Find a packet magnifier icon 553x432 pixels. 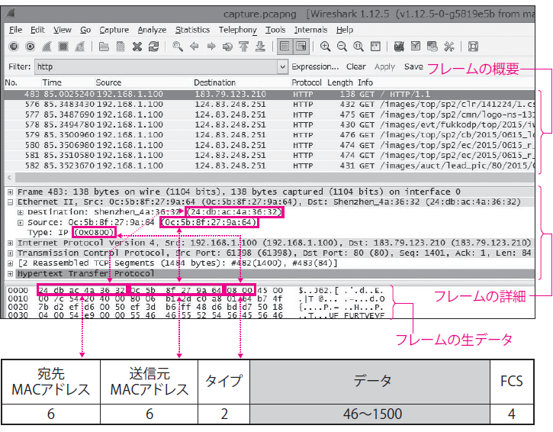pos(178,47)
